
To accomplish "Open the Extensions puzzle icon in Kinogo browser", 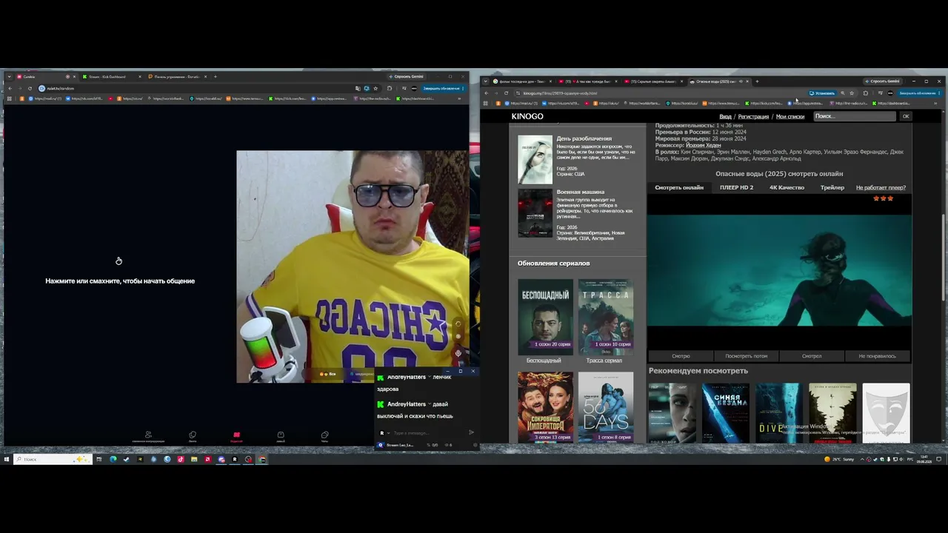I will coord(866,93).
